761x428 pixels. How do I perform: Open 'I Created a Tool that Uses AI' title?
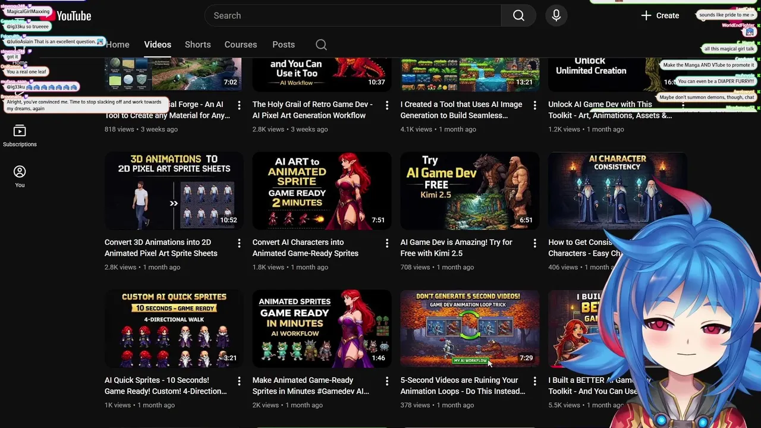461,110
